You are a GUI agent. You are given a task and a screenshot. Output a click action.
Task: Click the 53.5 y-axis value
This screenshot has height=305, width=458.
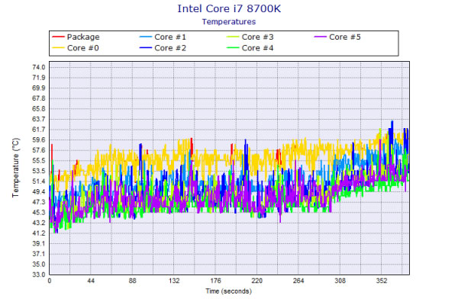tap(39, 171)
